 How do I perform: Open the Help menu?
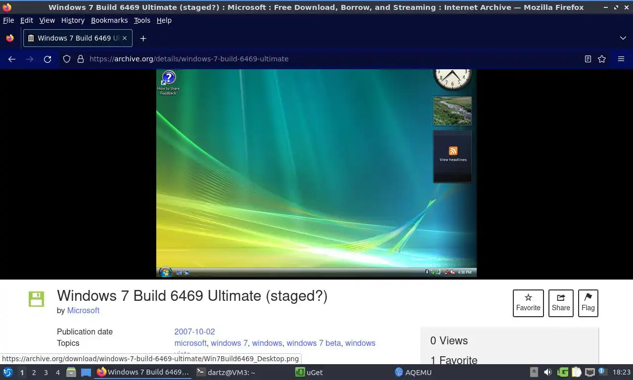(164, 20)
